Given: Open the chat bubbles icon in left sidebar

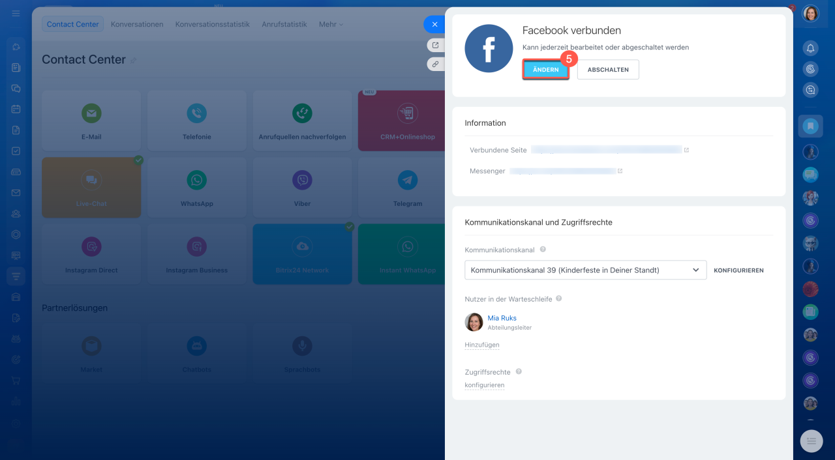Looking at the screenshot, I should point(16,88).
